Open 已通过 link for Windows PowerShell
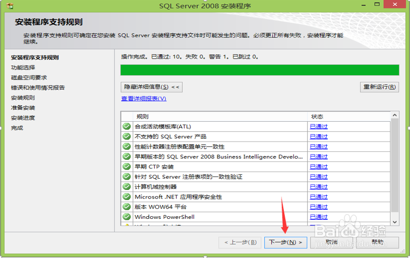Viewport: 410px width, 258px height. pos(319,217)
